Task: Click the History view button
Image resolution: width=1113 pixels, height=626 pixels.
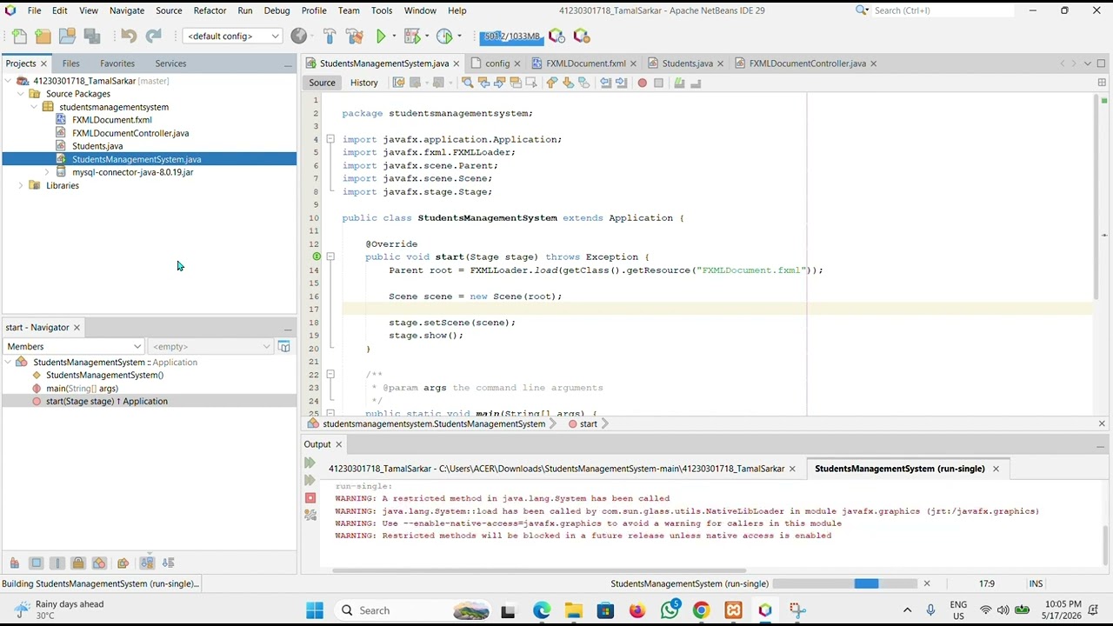Action: pyautogui.click(x=363, y=83)
